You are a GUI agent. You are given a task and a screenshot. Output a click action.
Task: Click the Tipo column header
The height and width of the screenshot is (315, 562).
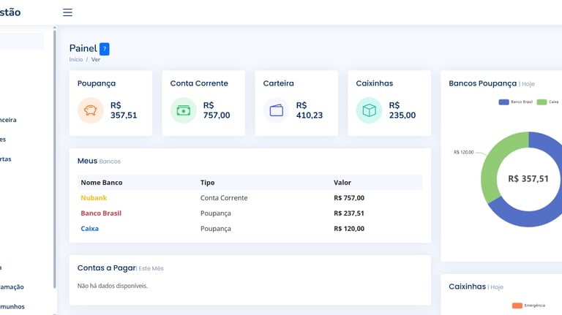pos(207,183)
